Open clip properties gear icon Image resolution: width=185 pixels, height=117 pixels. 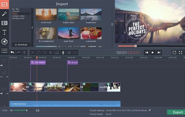(69, 52)
